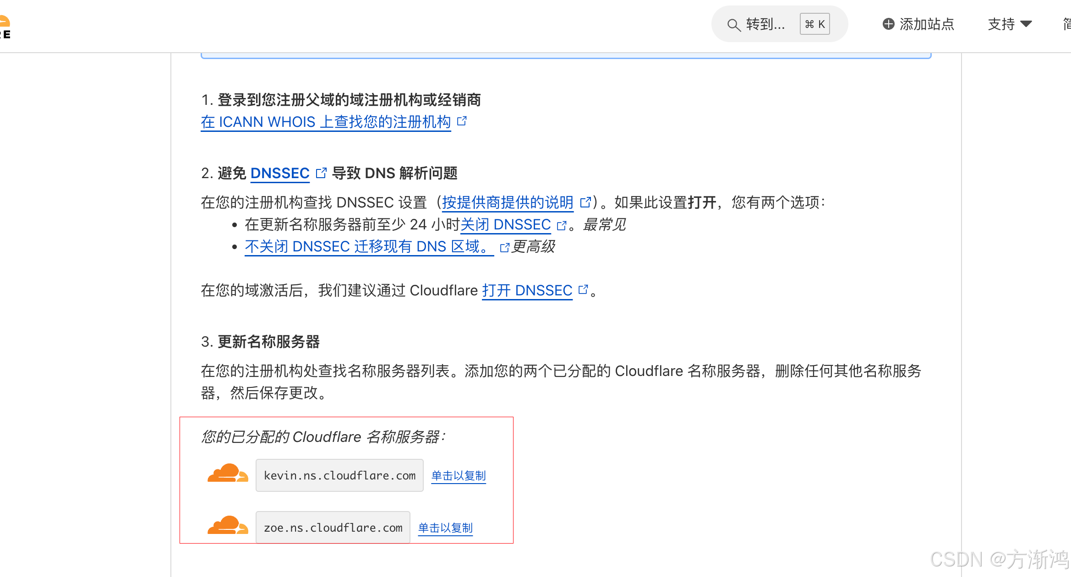Click the ⌘ K shortcut badge

(814, 24)
